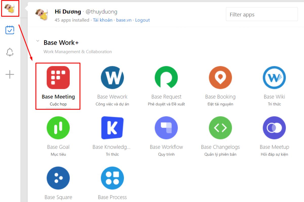The height and width of the screenshot is (202, 304).
Task: Click the Base Square label text
Action: [58, 197]
